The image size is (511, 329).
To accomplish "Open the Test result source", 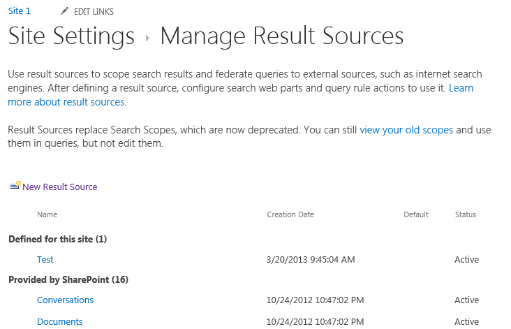I will (x=45, y=260).
